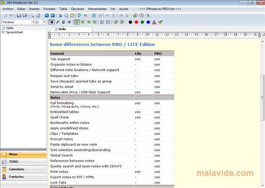Click the 'General' table header cell
This screenshot has width=265, height=188.
(92, 54)
